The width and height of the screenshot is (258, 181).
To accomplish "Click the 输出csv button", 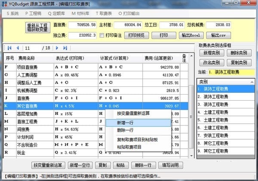I will click(x=218, y=35).
